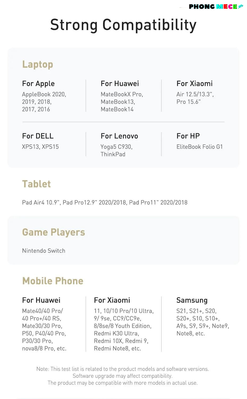Click the AppleBook 2020 model list
This screenshot has width=247, height=399.
[44, 102]
